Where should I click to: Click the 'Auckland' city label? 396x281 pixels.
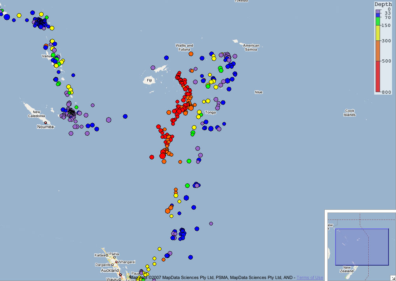110,270
